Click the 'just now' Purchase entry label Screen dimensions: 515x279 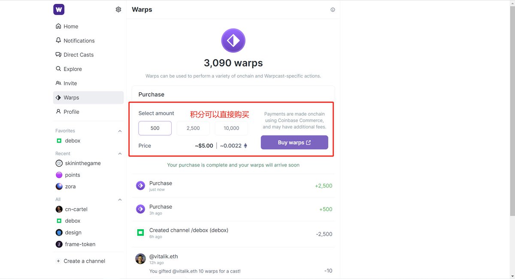point(161,183)
